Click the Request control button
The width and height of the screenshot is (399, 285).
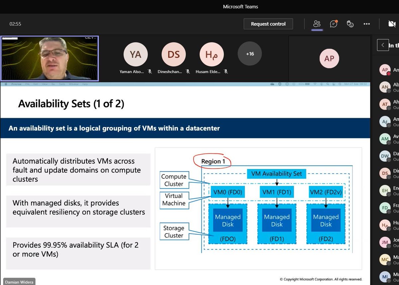pos(268,24)
